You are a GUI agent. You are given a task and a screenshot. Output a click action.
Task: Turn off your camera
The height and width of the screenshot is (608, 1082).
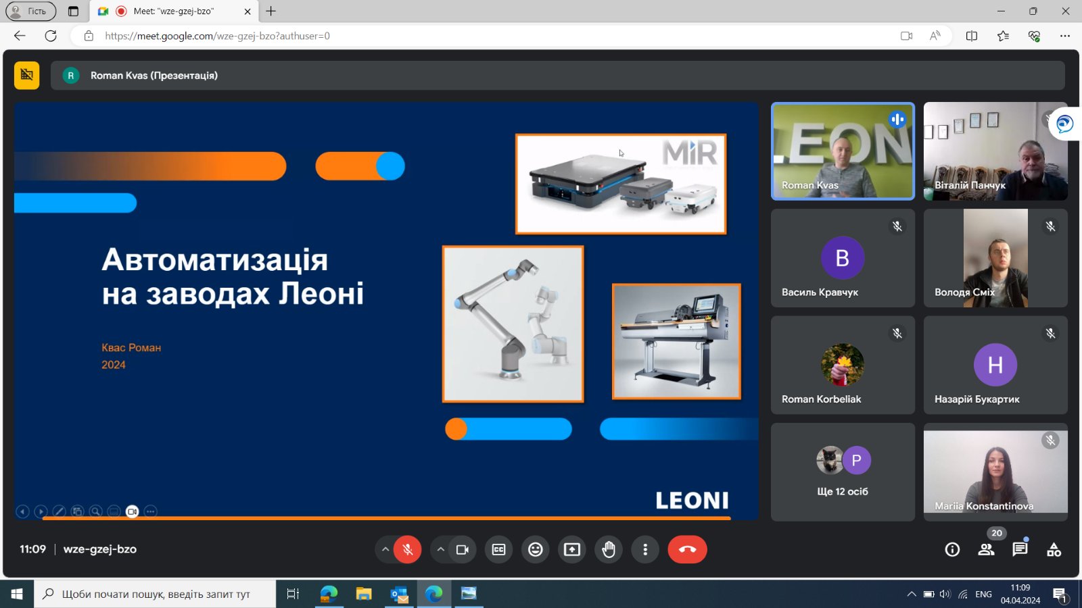[x=463, y=549]
